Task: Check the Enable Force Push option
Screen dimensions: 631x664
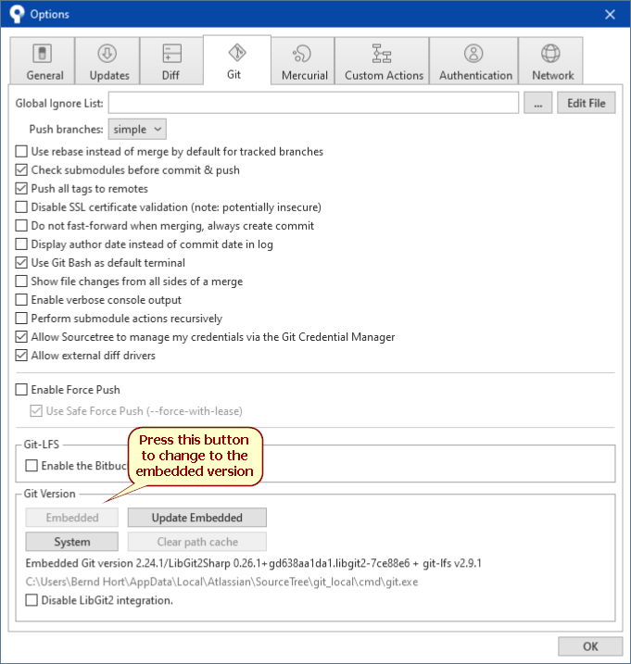Action: pos(21,390)
